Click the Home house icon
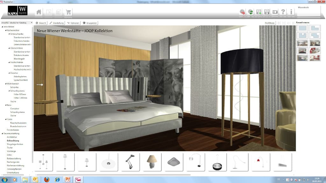The height and width of the screenshot is (183, 326). point(39,12)
